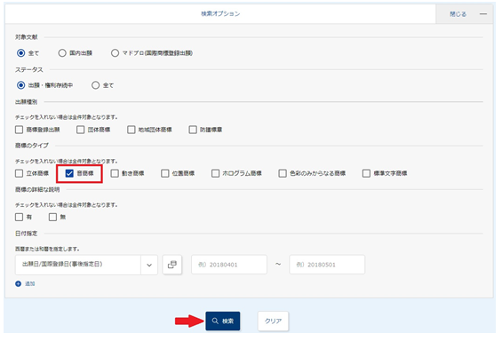Select the 色彩のみからなる商標 checkbox
Viewport: 502px width, 341px height.
pyautogui.click(x=283, y=173)
